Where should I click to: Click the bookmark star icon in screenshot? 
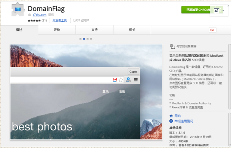(x=121, y=80)
